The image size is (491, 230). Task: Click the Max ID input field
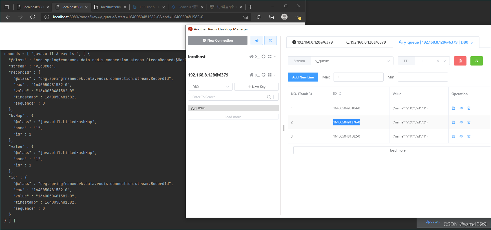tap(358, 77)
